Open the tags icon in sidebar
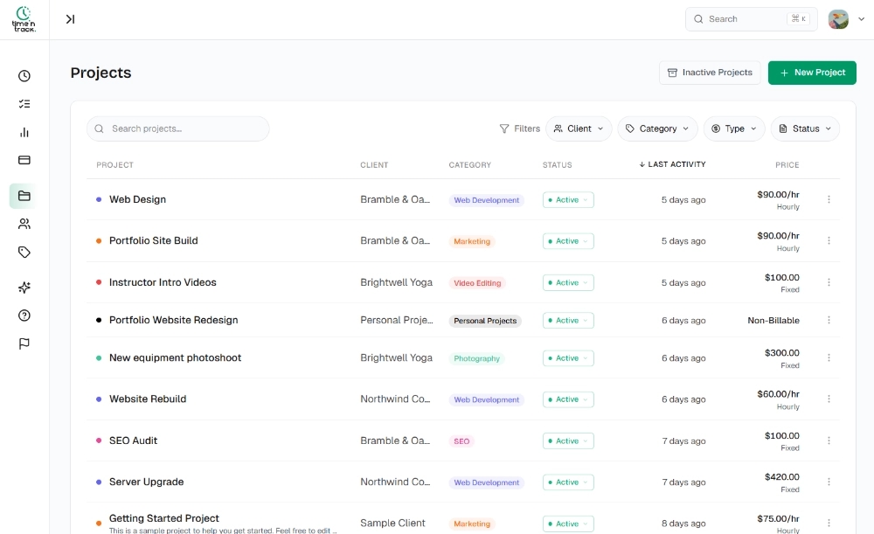The height and width of the screenshot is (534, 874). pos(24,252)
